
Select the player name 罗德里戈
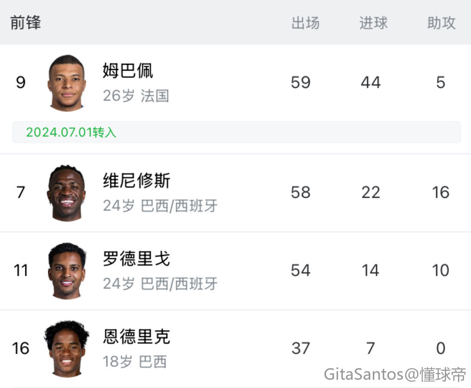click(x=137, y=259)
